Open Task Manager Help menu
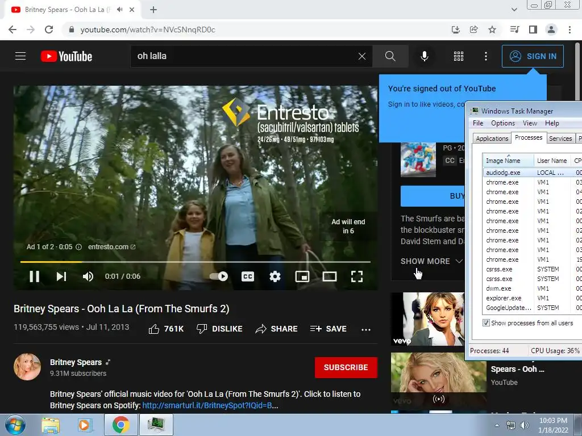This screenshot has width=582, height=436. pos(552,123)
